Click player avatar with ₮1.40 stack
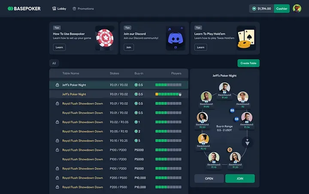309x194 pixels. [224, 88]
